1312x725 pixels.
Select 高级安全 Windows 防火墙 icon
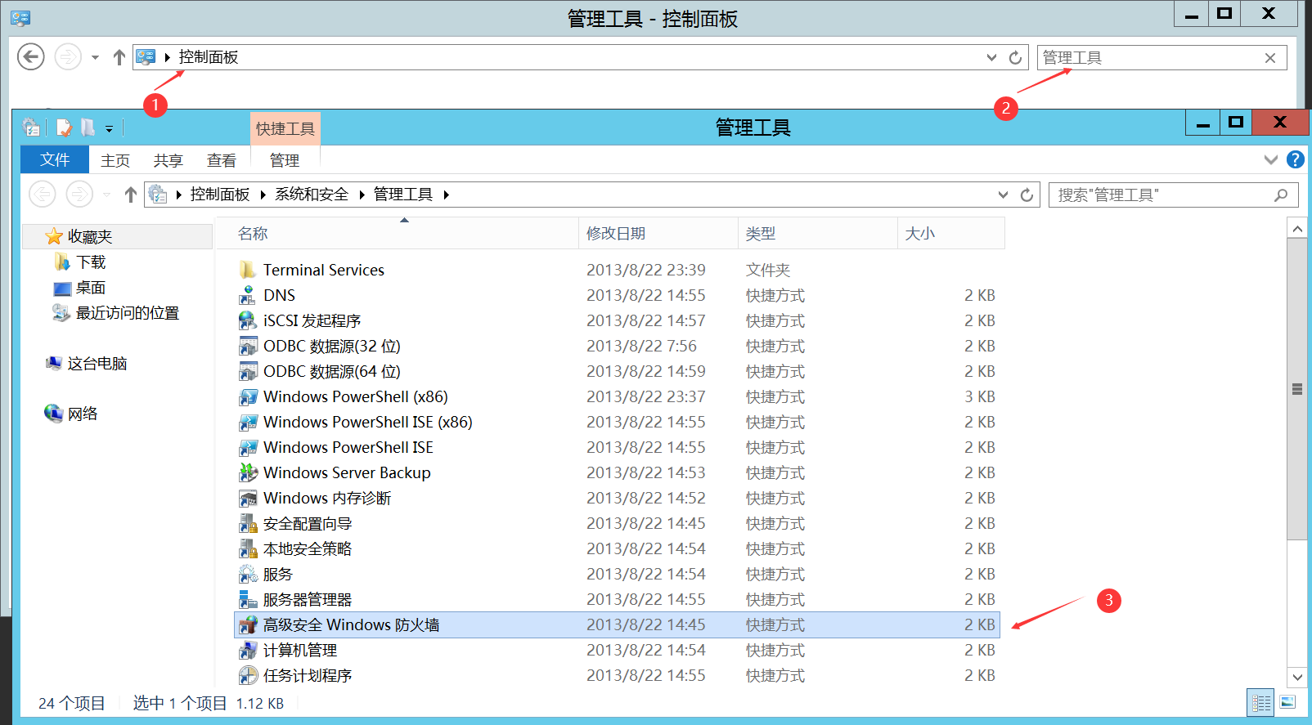click(x=248, y=624)
